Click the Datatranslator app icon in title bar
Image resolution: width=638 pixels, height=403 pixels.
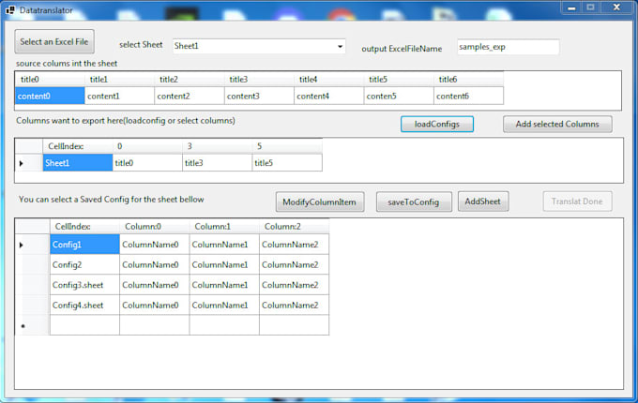pos(10,9)
